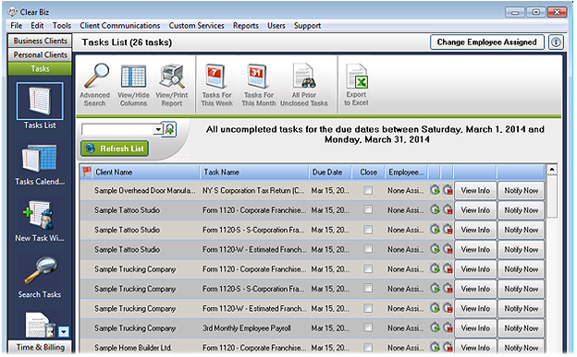This screenshot has width=577, height=357.
Task: Switch to Time & Billing section
Action: coord(40,347)
